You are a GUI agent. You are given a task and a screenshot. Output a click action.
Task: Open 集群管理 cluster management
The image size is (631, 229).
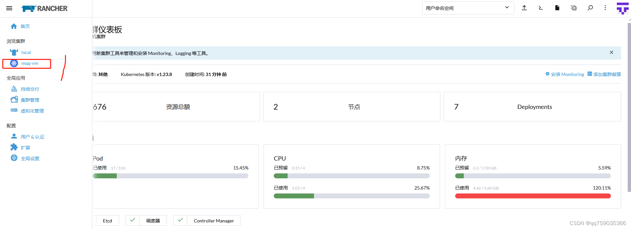30,100
